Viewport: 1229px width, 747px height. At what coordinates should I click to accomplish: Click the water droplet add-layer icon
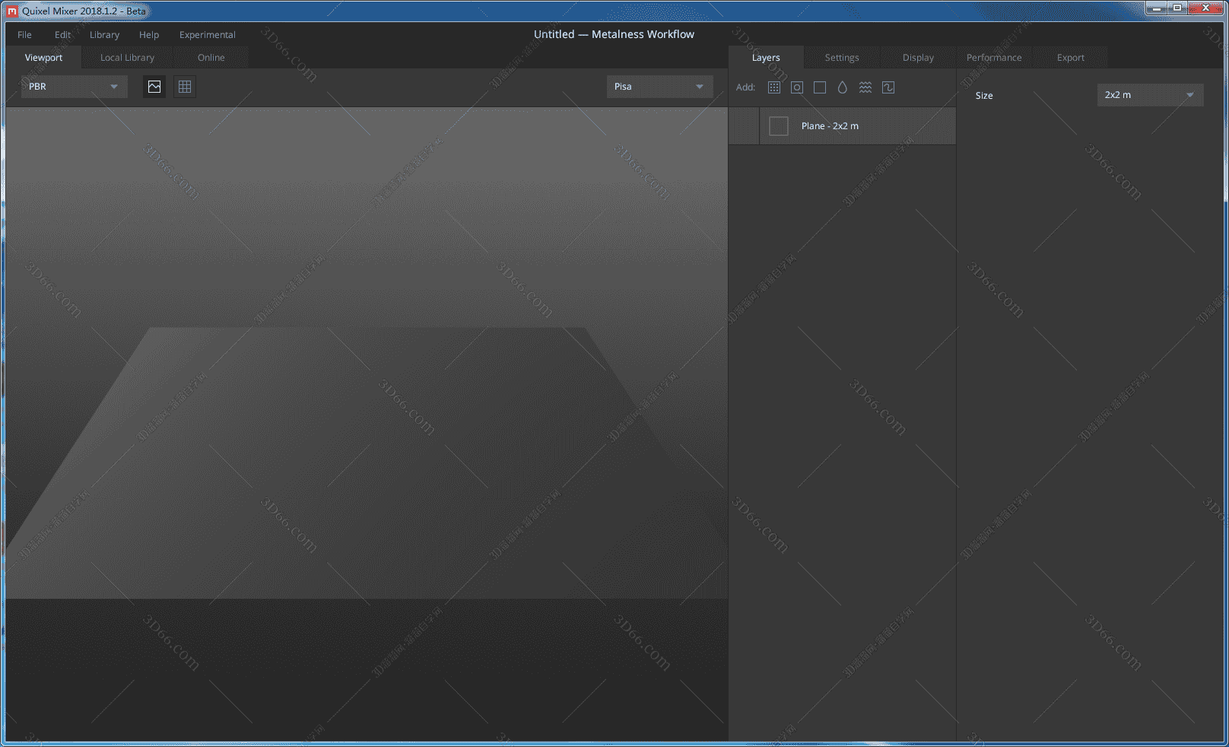[x=843, y=87]
